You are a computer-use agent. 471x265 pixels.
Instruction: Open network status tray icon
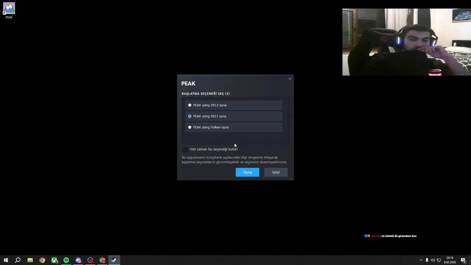439,260
